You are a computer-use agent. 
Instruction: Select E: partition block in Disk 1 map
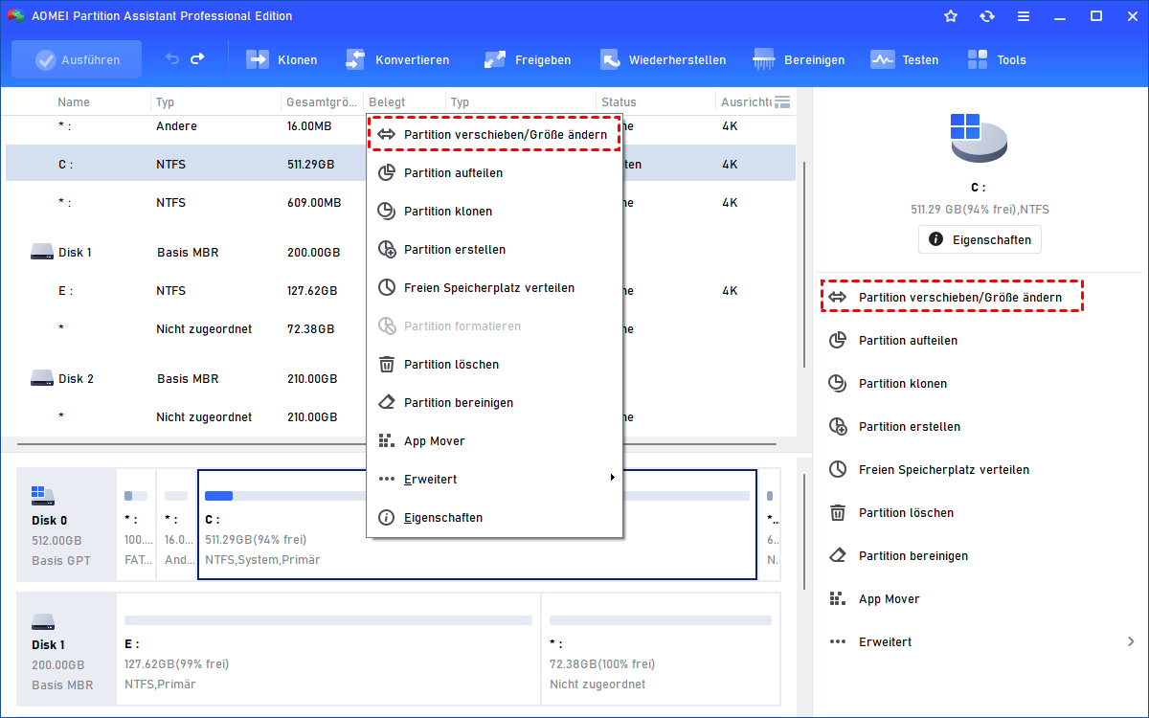[327, 648]
